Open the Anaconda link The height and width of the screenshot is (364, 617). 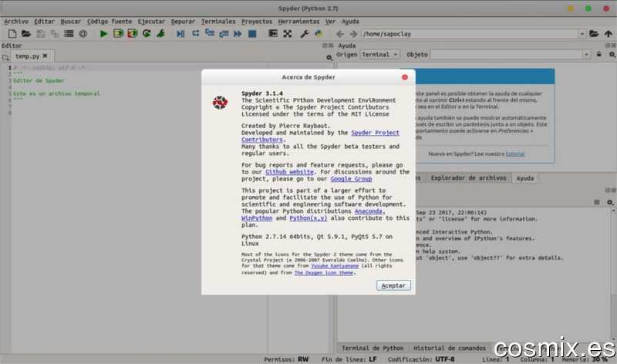click(x=369, y=211)
